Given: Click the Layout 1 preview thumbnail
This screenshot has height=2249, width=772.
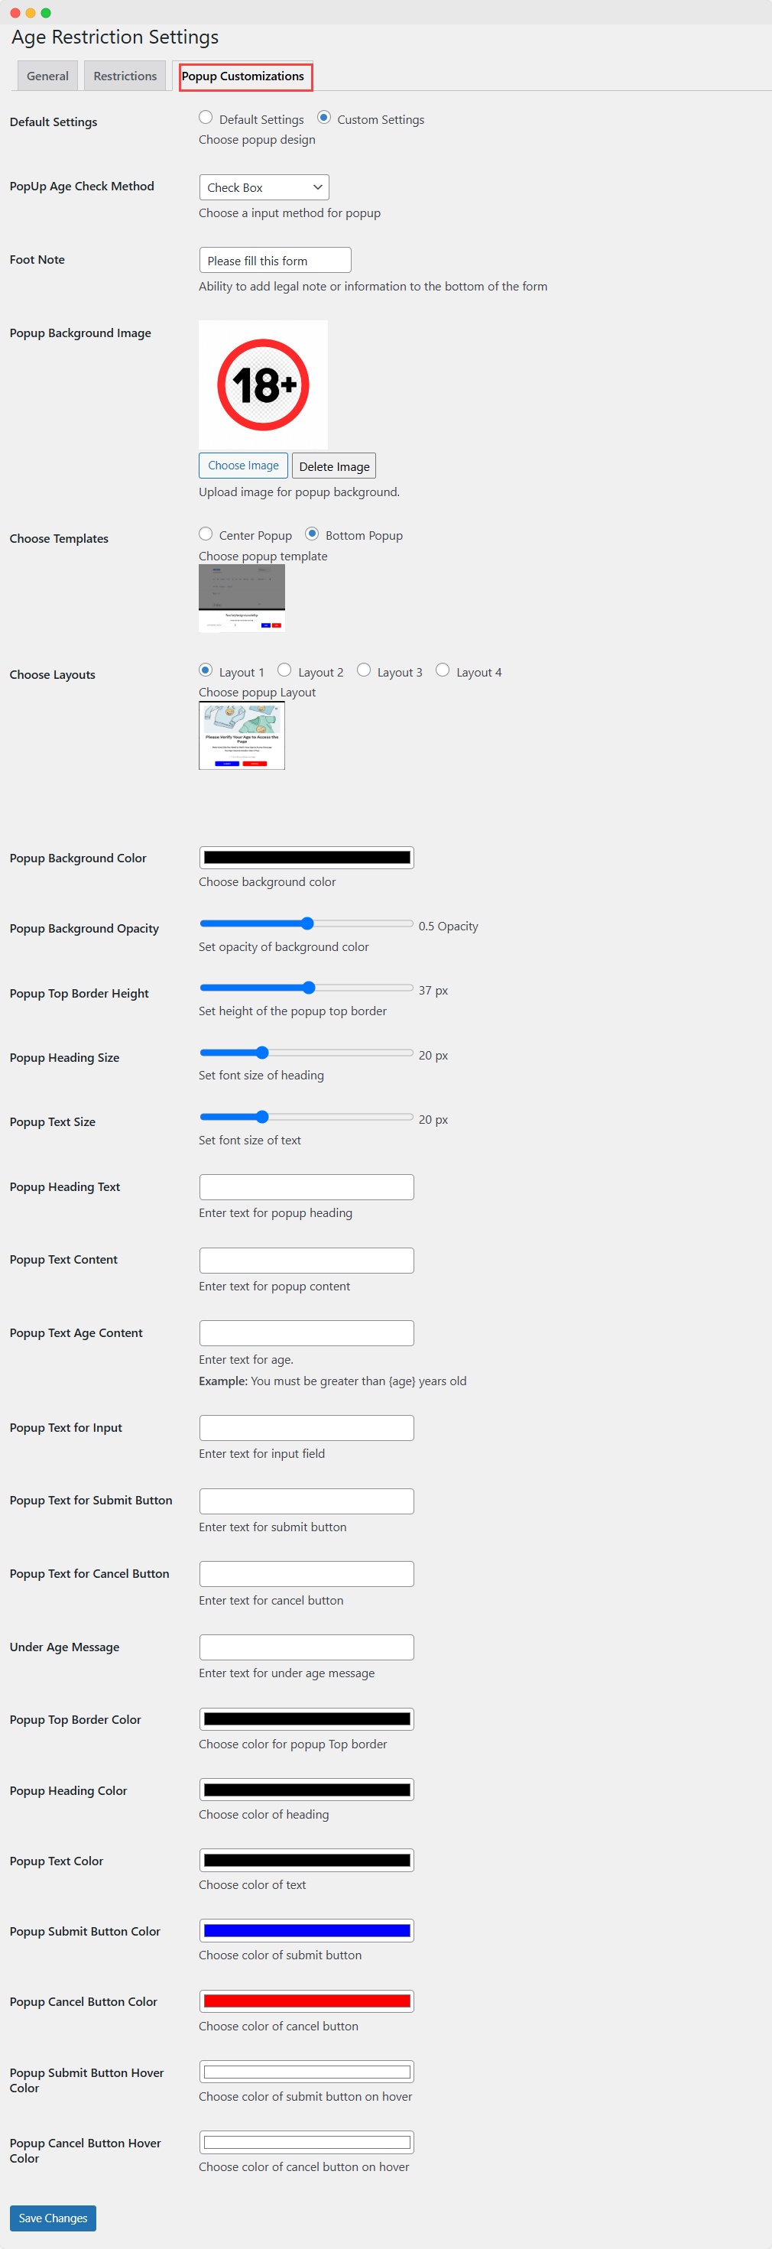Looking at the screenshot, I should [241, 736].
